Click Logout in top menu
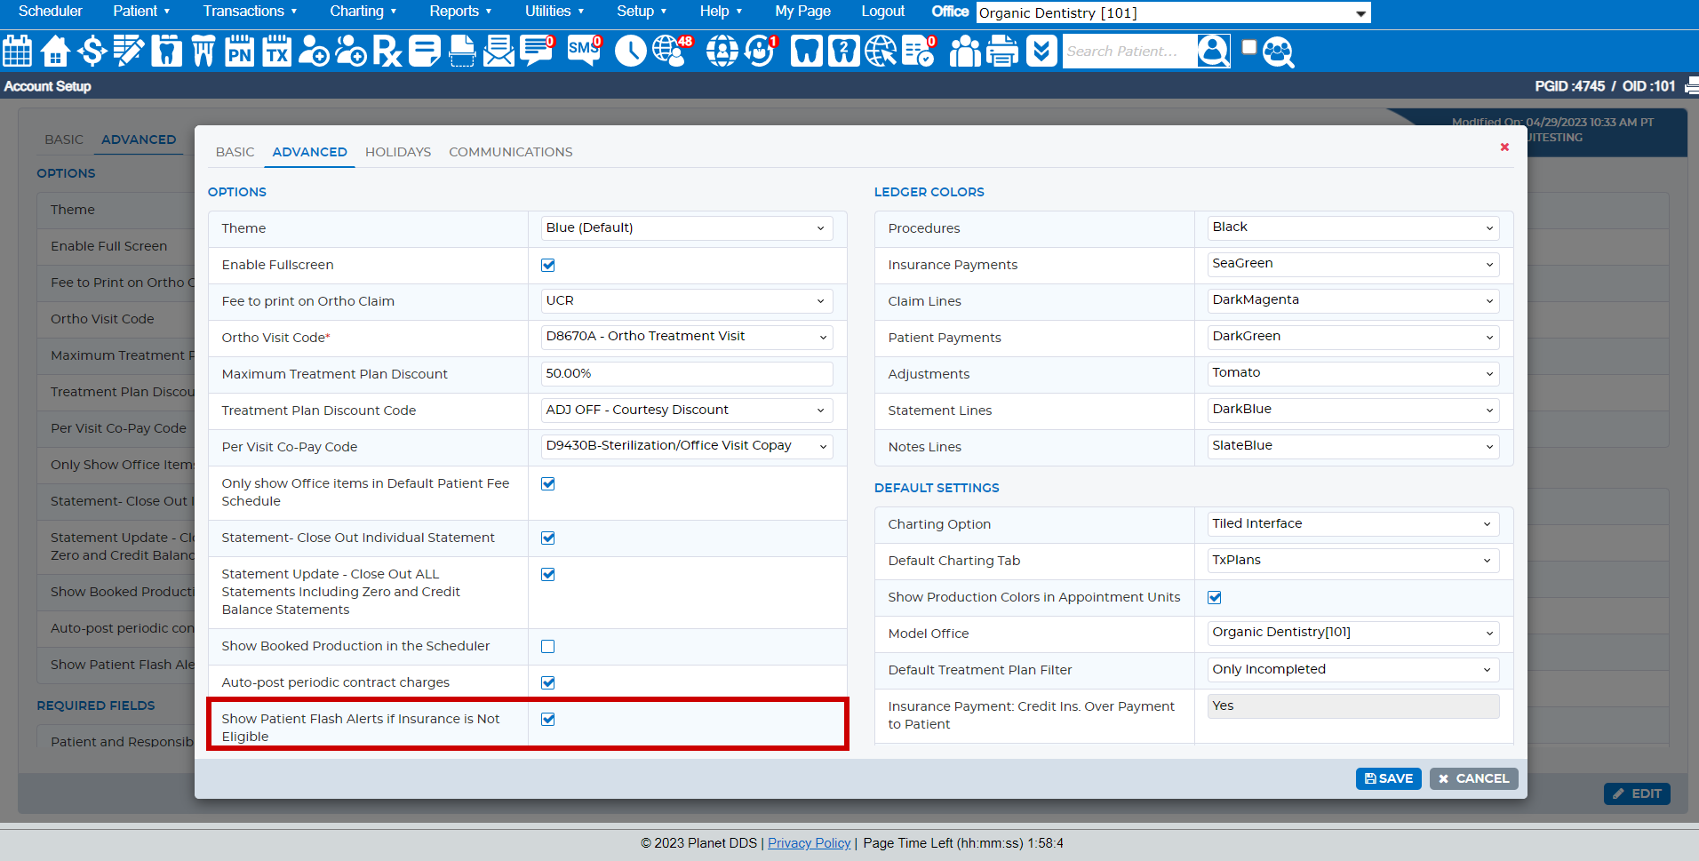 pyautogui.click(x=882, y=12)
